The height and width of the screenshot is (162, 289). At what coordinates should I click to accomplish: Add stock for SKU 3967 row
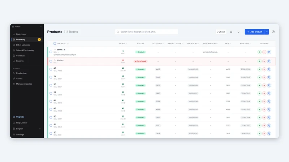pos(259,77)
